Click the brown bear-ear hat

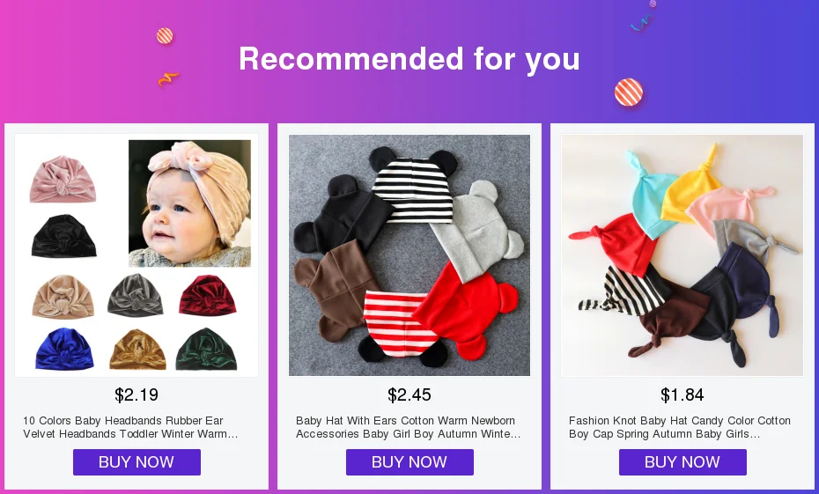pyautogui.click(x=329, y=290)
